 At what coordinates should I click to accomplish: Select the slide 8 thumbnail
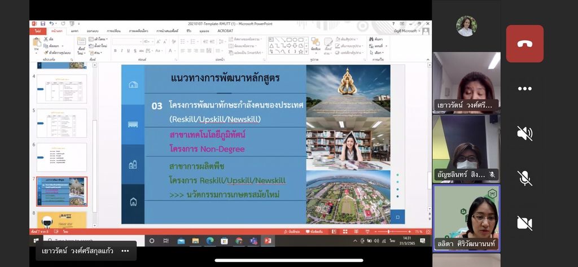coord(62,220)
